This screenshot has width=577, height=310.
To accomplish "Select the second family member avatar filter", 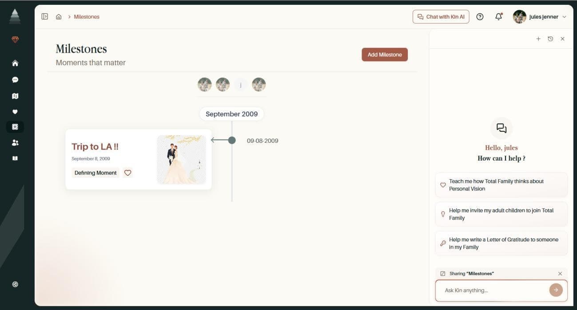I will [x=223, y=84].
